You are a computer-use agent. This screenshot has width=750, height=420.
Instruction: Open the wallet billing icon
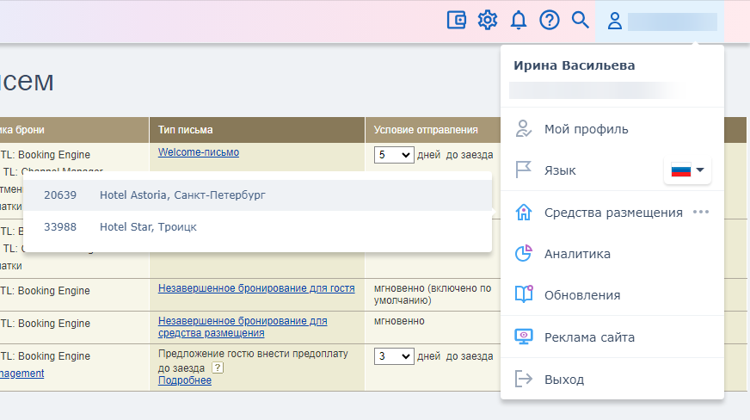click(457, 21)
